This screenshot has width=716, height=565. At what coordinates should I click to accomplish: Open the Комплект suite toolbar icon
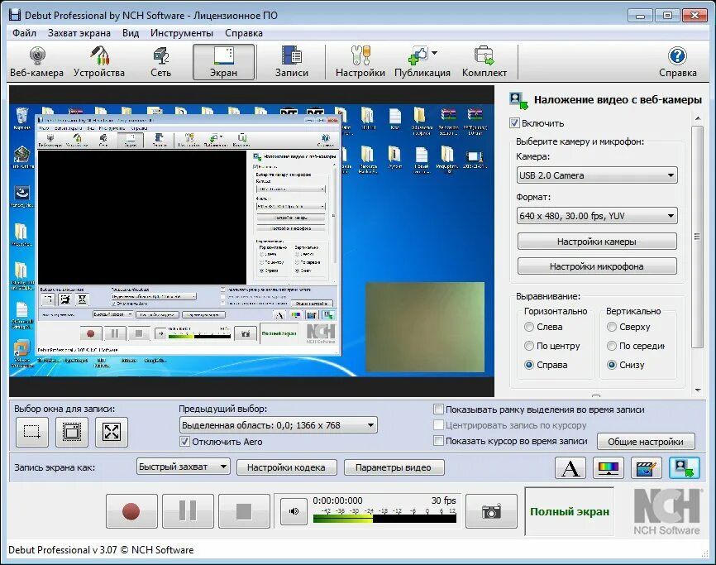point(484,62)
